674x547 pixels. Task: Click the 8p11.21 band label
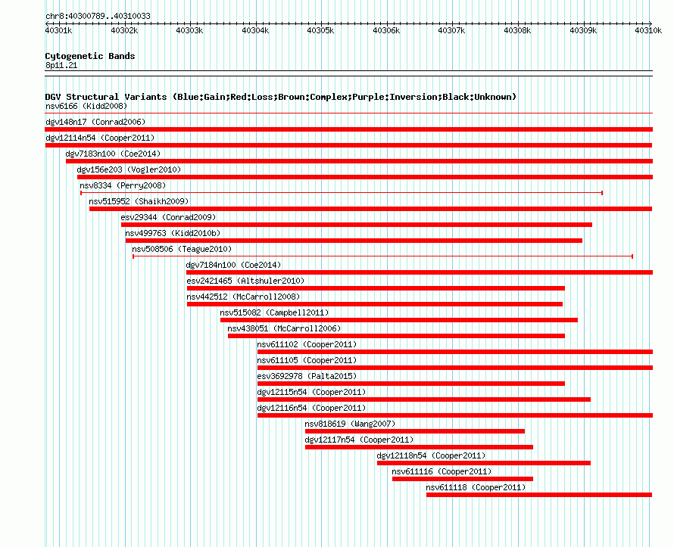click(61, 66)
